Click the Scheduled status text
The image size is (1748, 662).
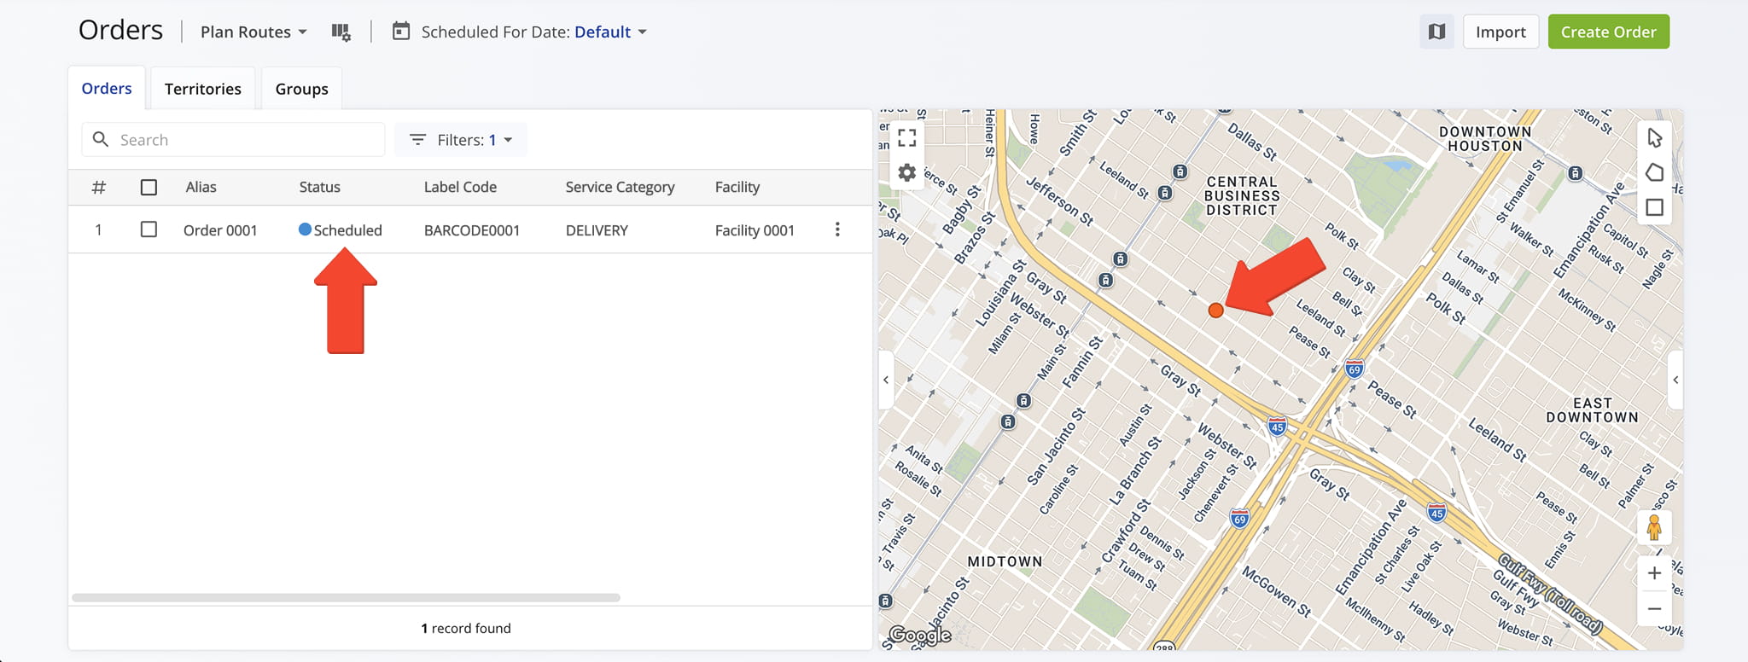347,230
